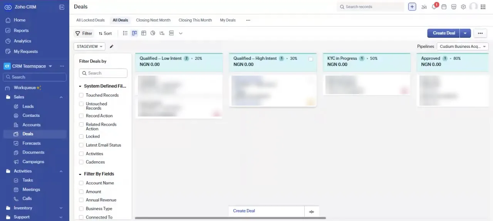The width and height of the screenshot is (493, 221).
Task: Open Closing Next Month view
Action: pyautogui.click(x=153, y=20)
